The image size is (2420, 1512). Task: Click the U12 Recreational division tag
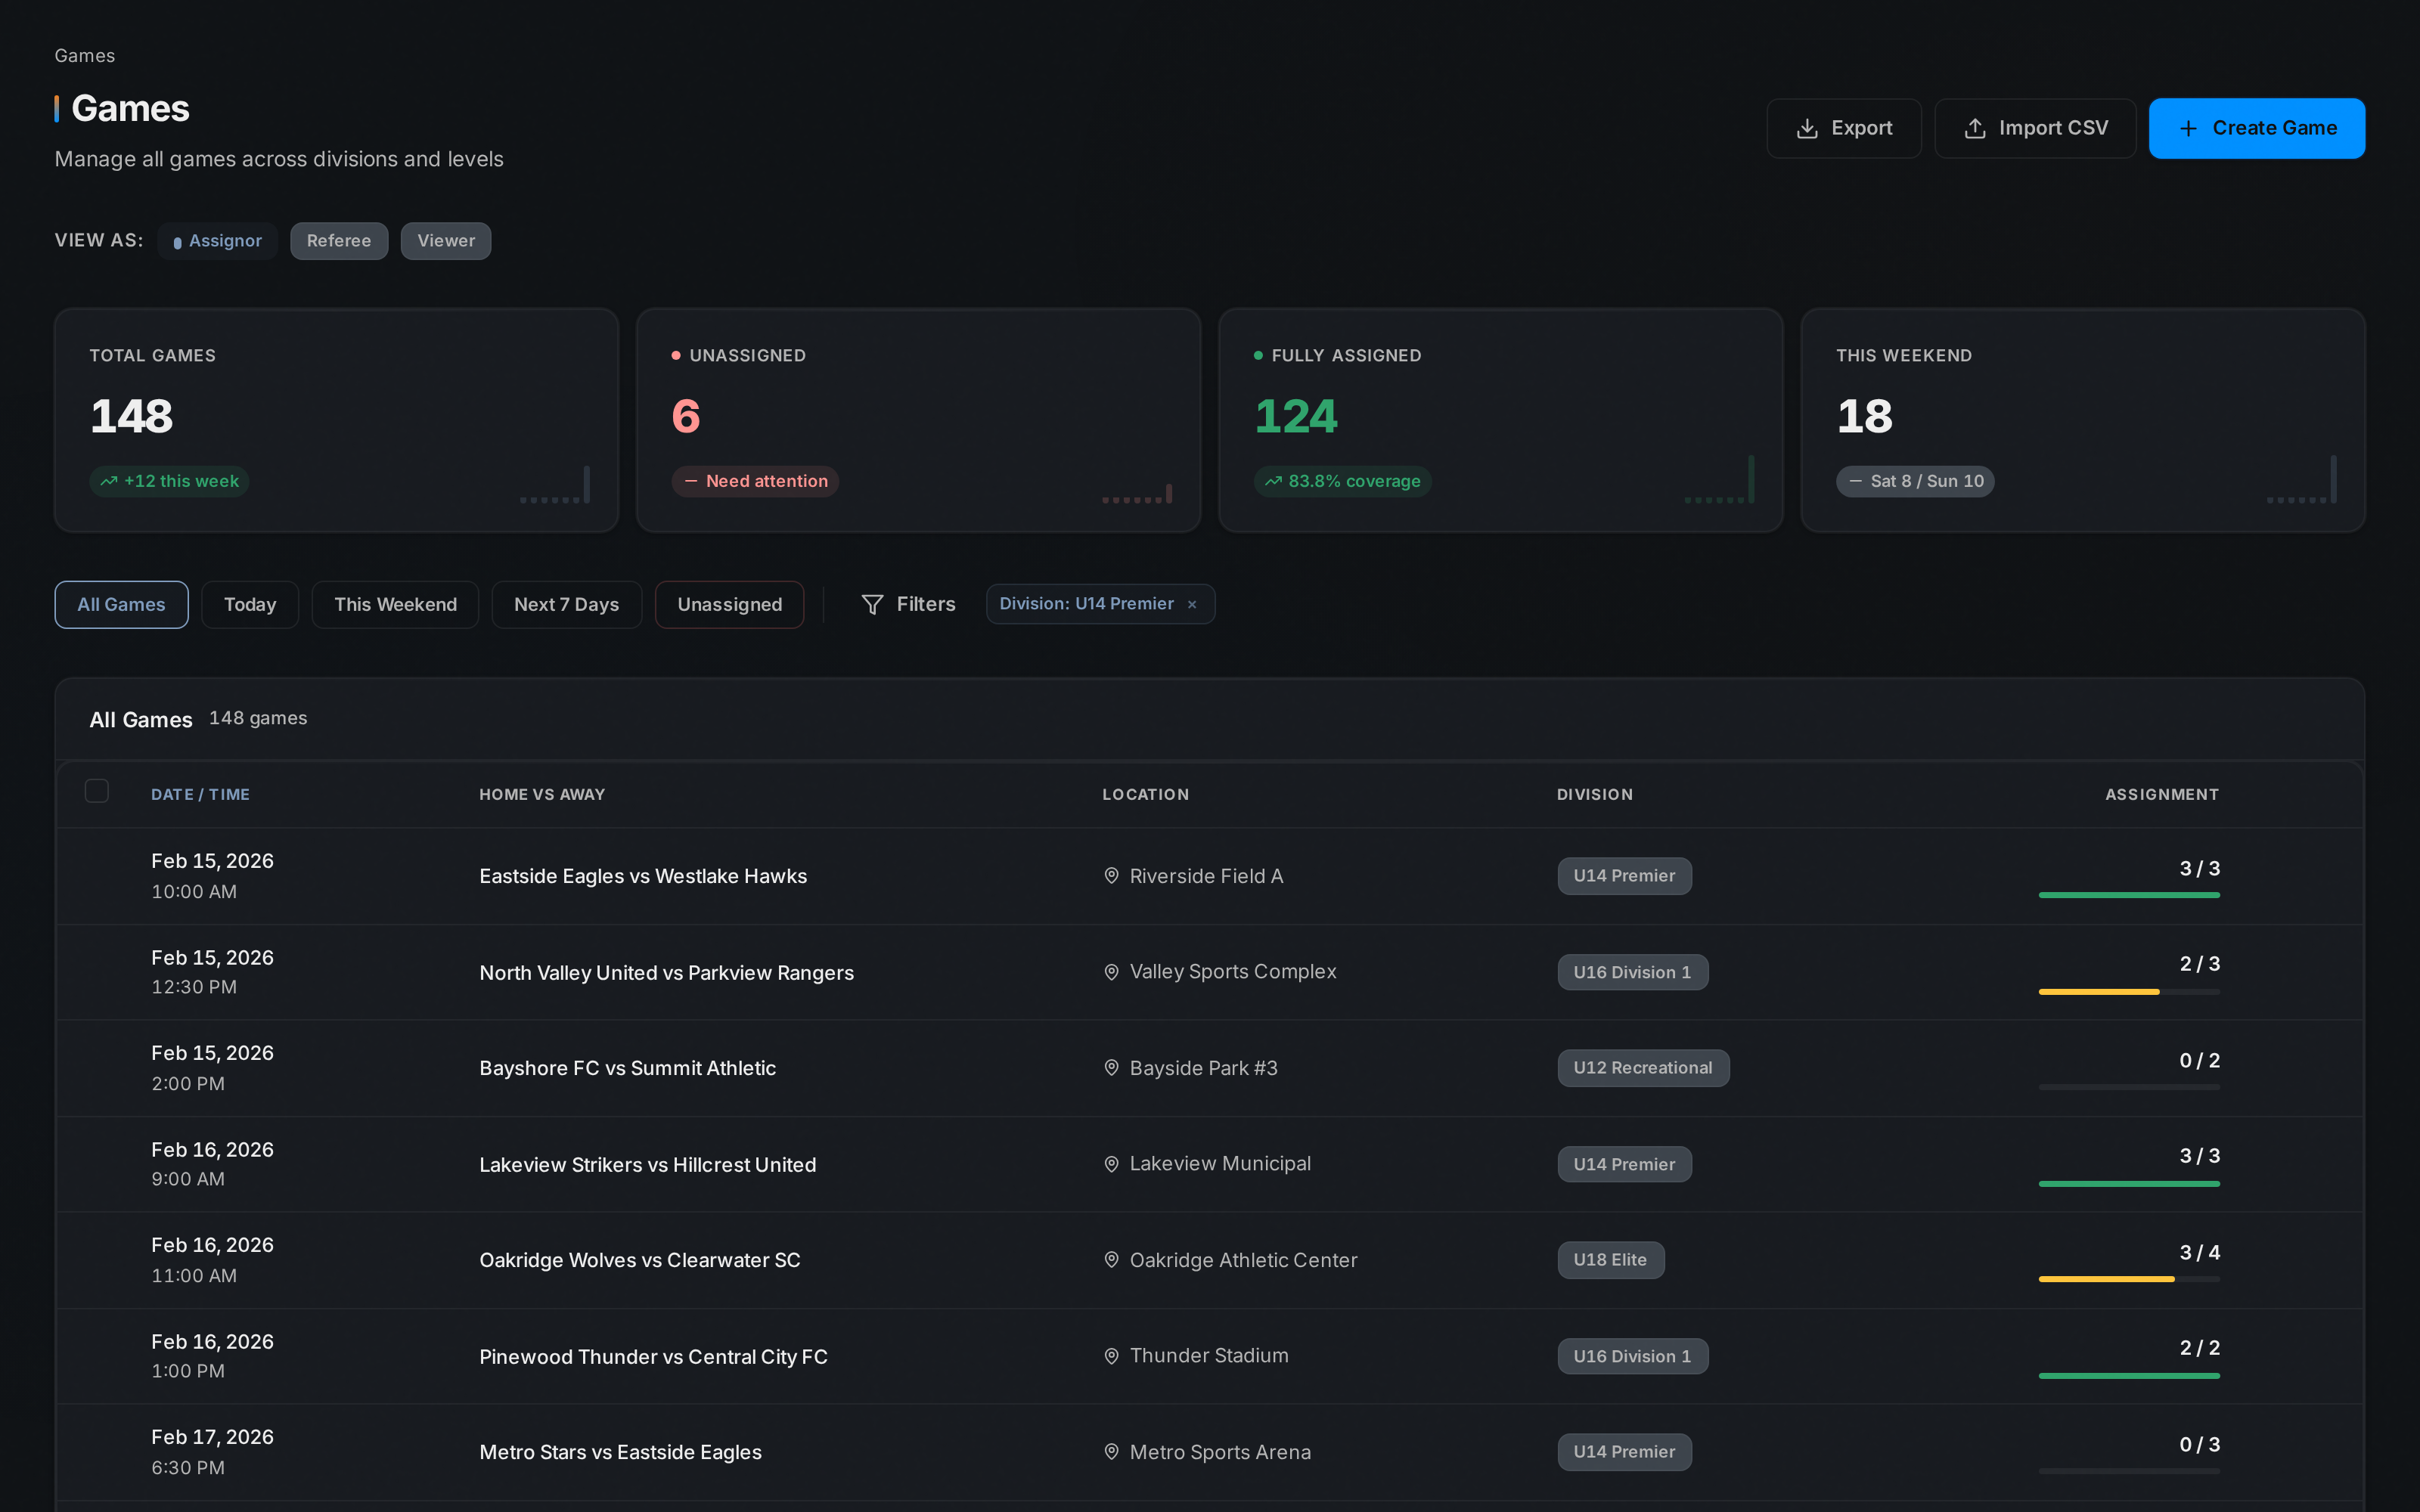click(x=1643, y=1068)
